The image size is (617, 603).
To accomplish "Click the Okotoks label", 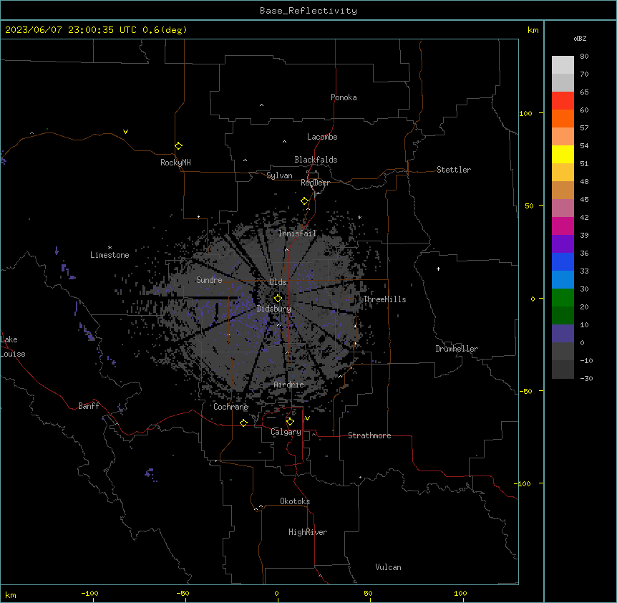I will [x=295, y=501].
